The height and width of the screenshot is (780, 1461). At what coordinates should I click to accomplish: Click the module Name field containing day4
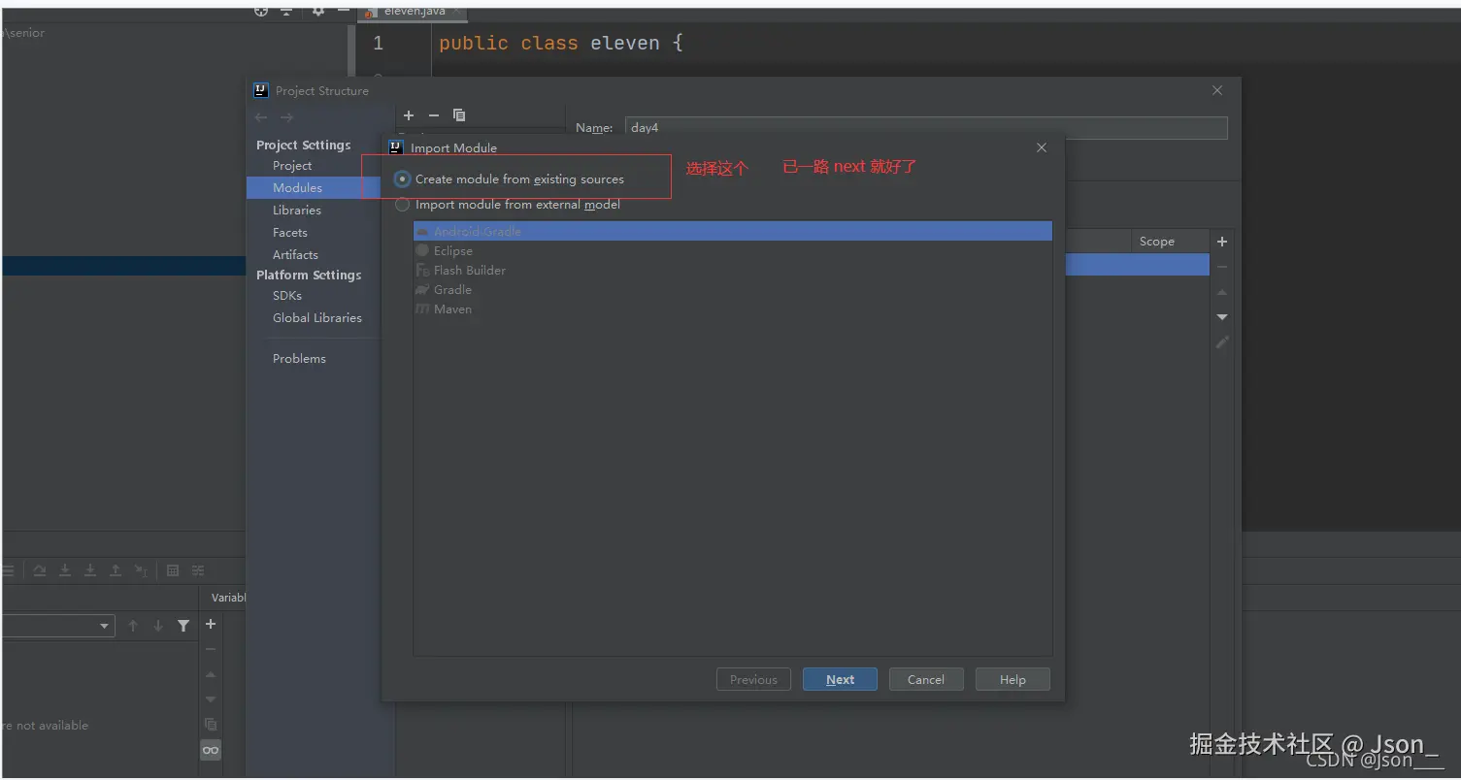click(926, 127)
